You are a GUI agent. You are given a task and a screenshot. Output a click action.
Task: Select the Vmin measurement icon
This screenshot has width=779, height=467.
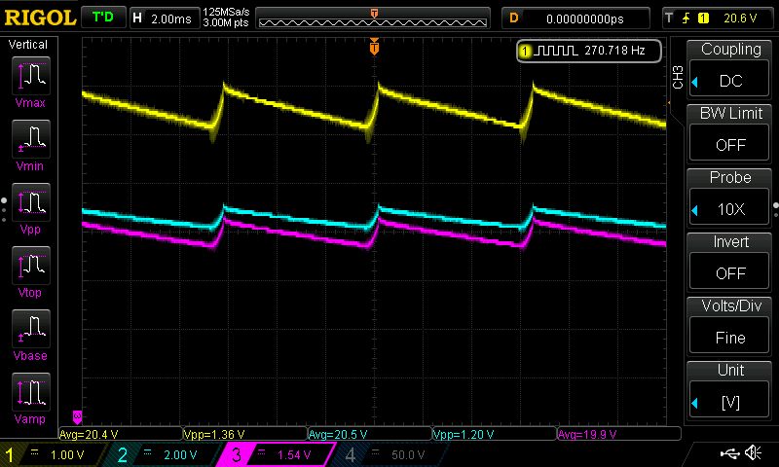click(x=31, y=139)
